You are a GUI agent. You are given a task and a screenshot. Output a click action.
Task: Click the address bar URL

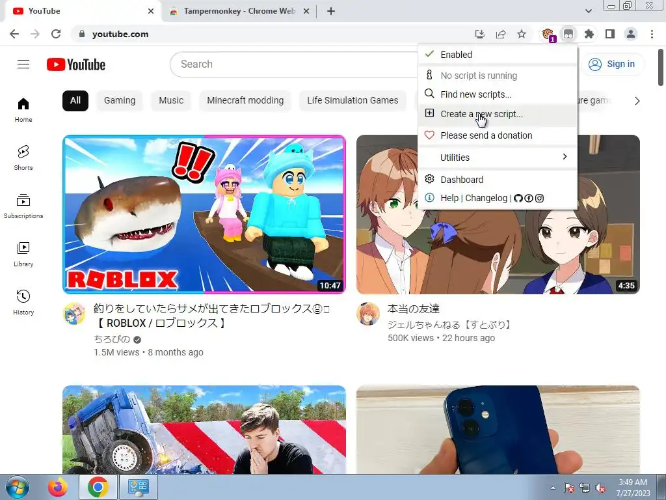120,34
